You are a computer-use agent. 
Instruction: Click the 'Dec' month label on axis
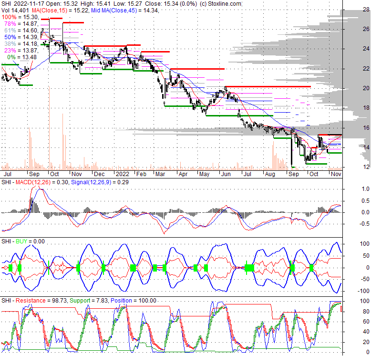(x=99, y=174)
